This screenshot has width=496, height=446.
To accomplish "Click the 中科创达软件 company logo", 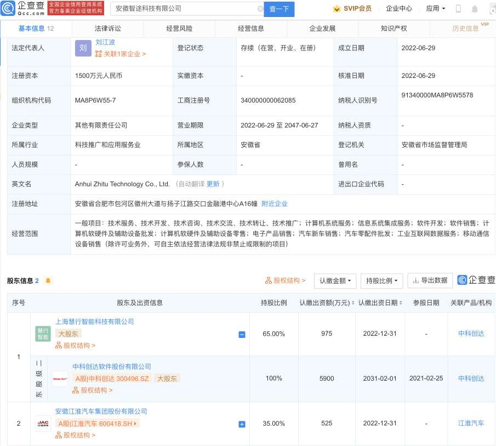I will point(60,379).
